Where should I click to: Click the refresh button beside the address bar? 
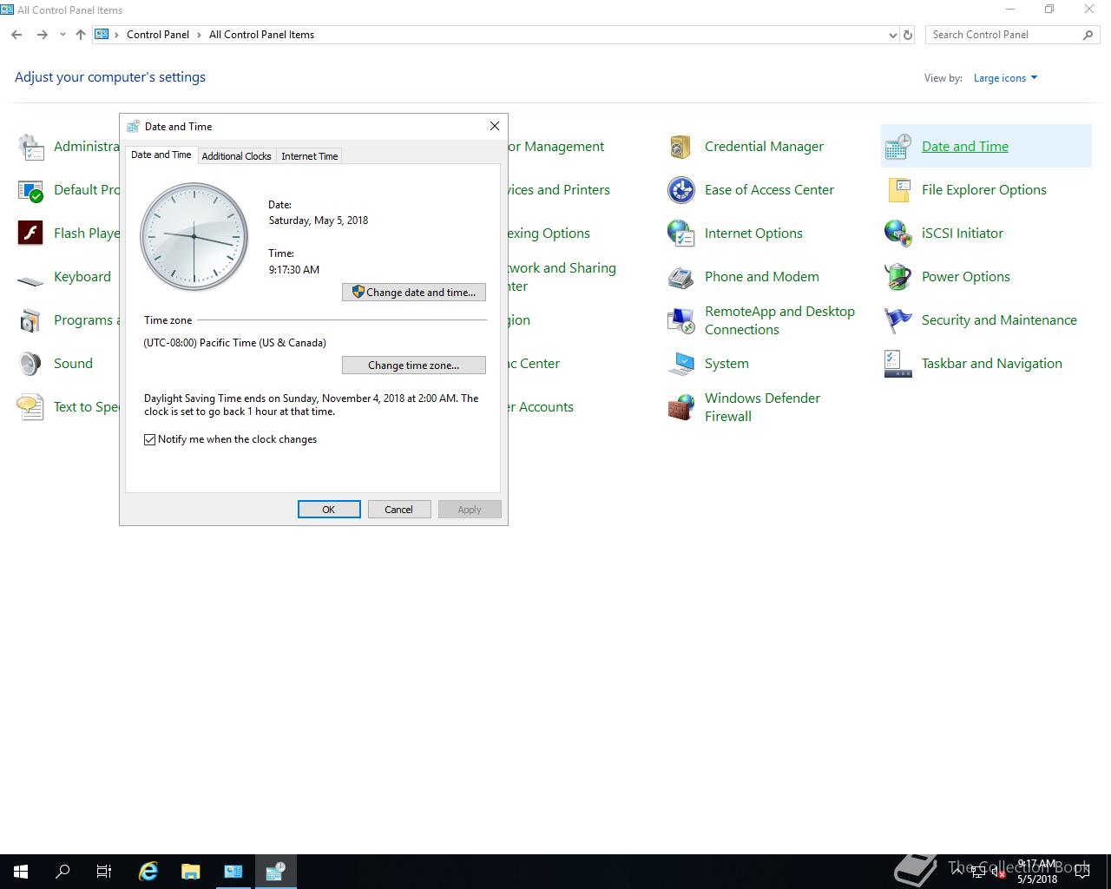tap(908, 35)
